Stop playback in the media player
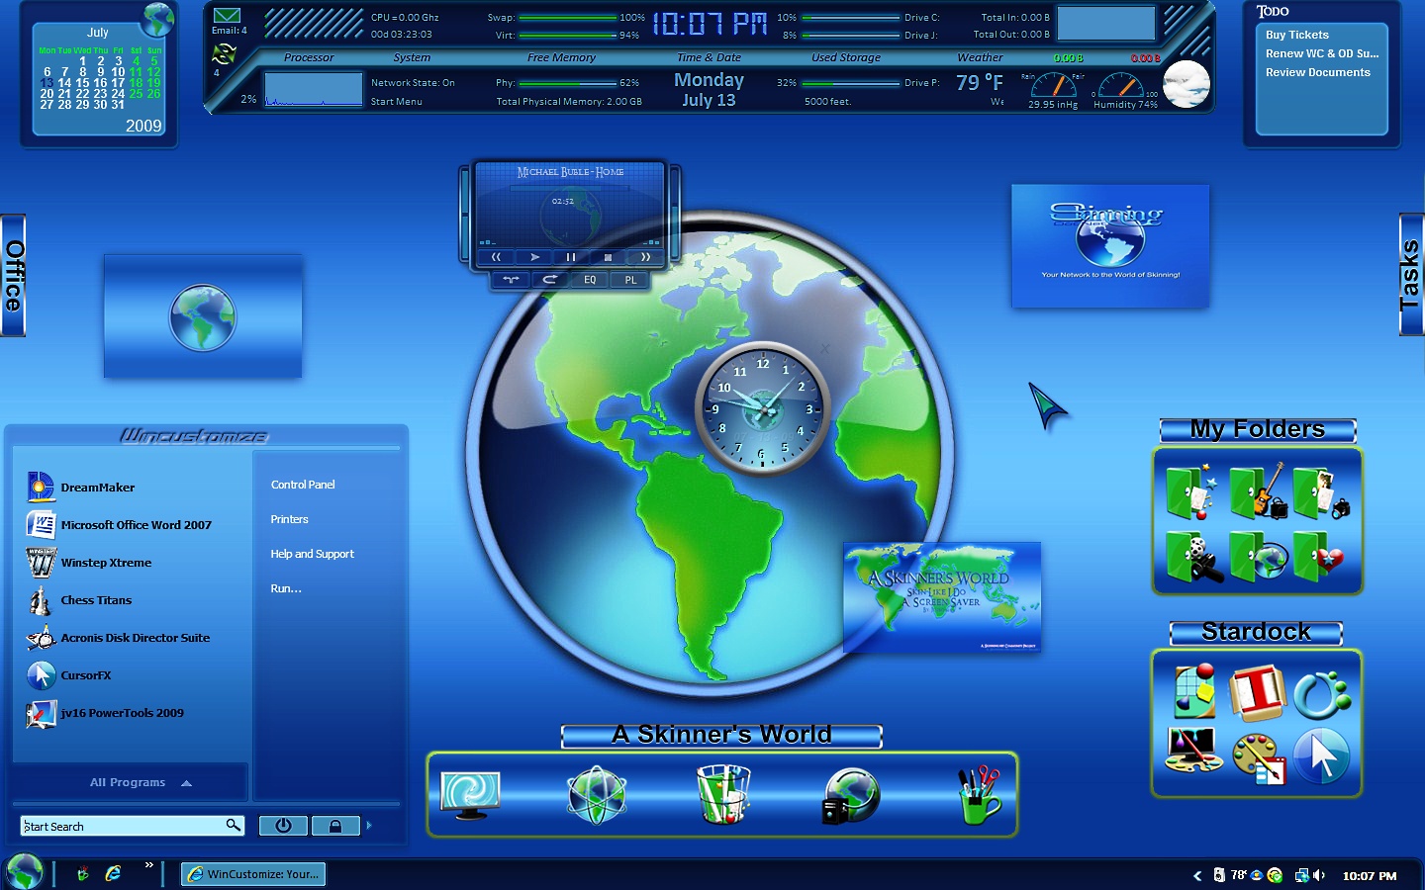This screenshot has width=1425, height=890. [608, 257]
